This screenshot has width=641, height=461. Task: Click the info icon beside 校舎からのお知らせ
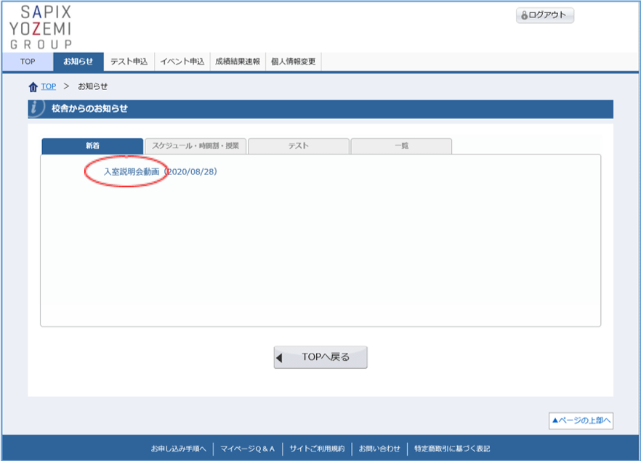tap(36, 109)
